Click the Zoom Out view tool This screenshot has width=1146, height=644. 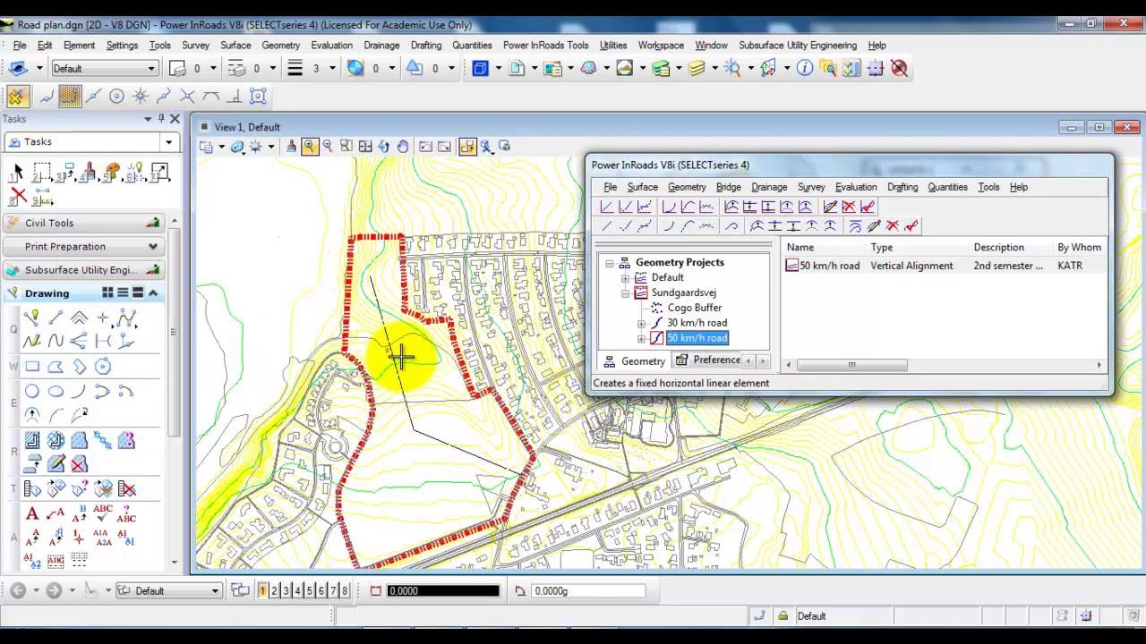[328, 147]
